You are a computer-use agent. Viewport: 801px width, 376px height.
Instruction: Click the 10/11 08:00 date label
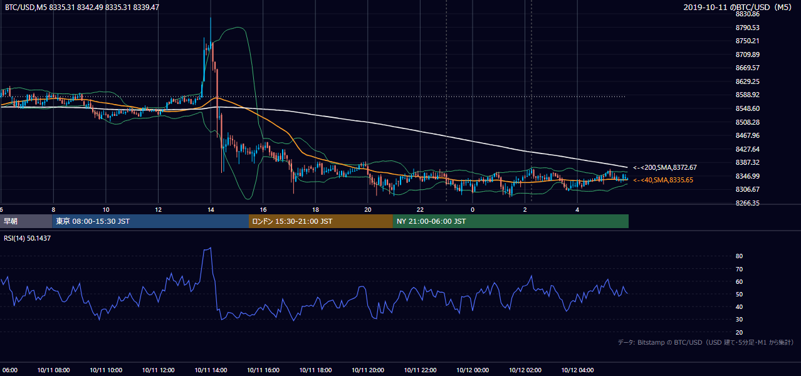point(53,370)
